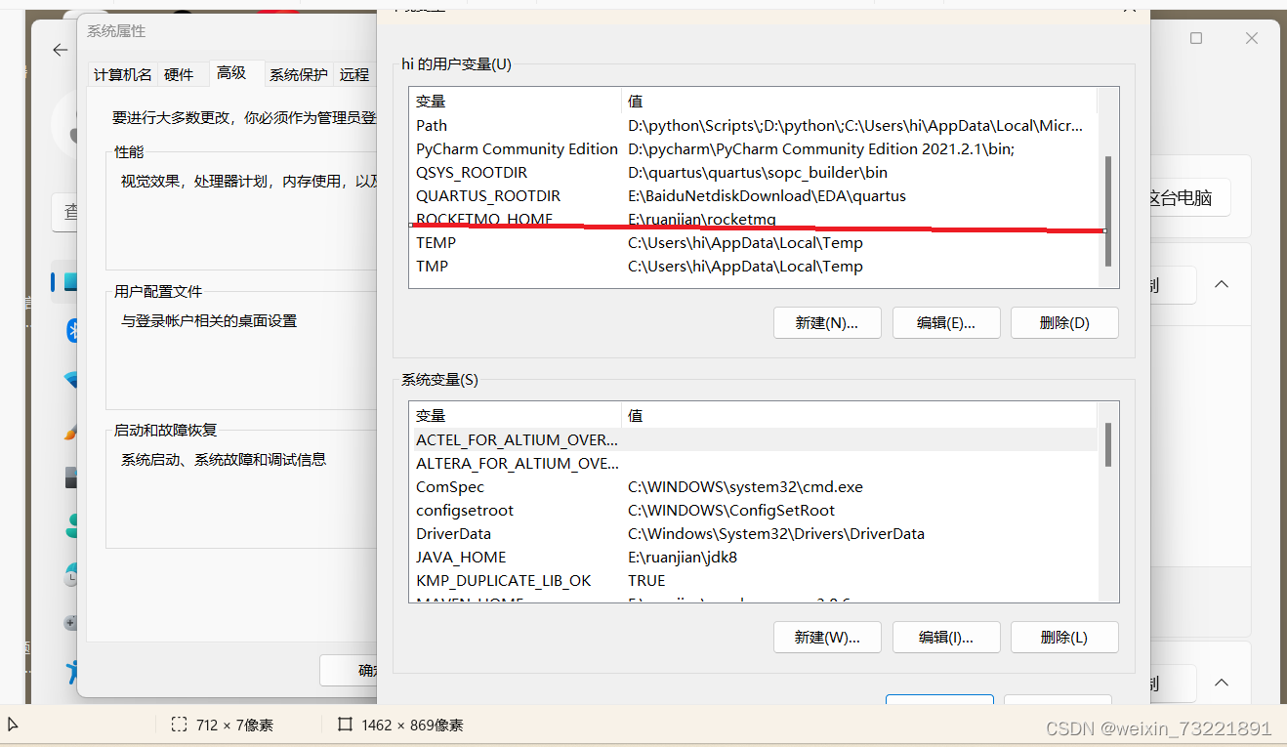1287x747 pixels.
Task: Expand the lower chevron panel on the right
Action: (1222, 683)
